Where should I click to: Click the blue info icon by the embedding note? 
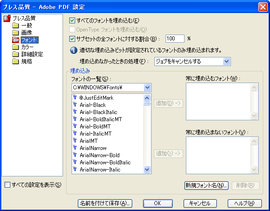pos(74,50)
